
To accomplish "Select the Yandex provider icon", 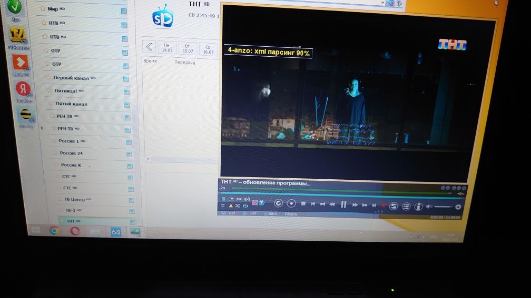I will click(x=23, y=89).
